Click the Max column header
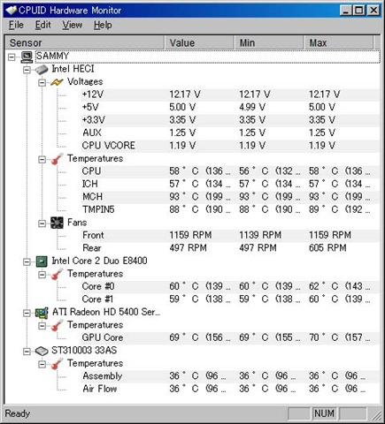 pos(339,43)
